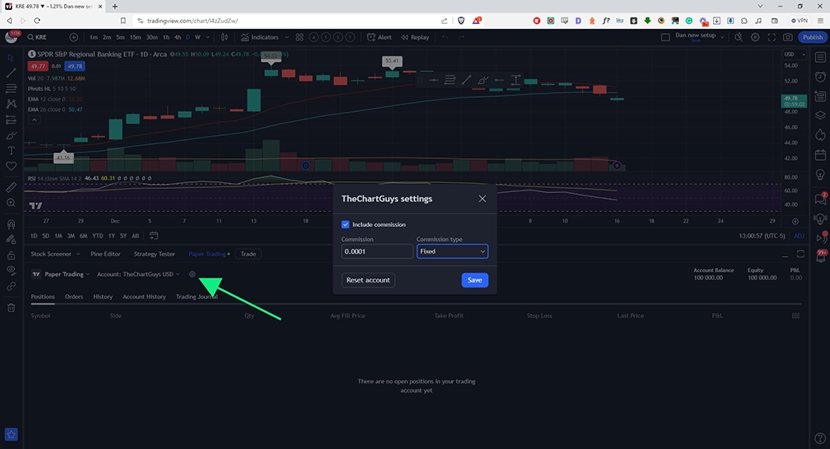Image resolution: width=830 pixels, height=449 pixels.
Task: Open the candlestick chart type selector
Action: pos(224,37)
